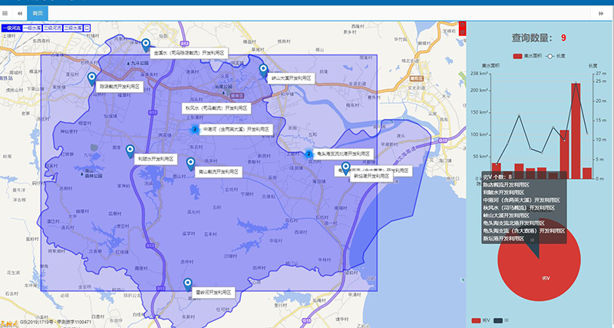
Task: Toggle 集水面积 legend series in bar chart
Action: point(528,56)
